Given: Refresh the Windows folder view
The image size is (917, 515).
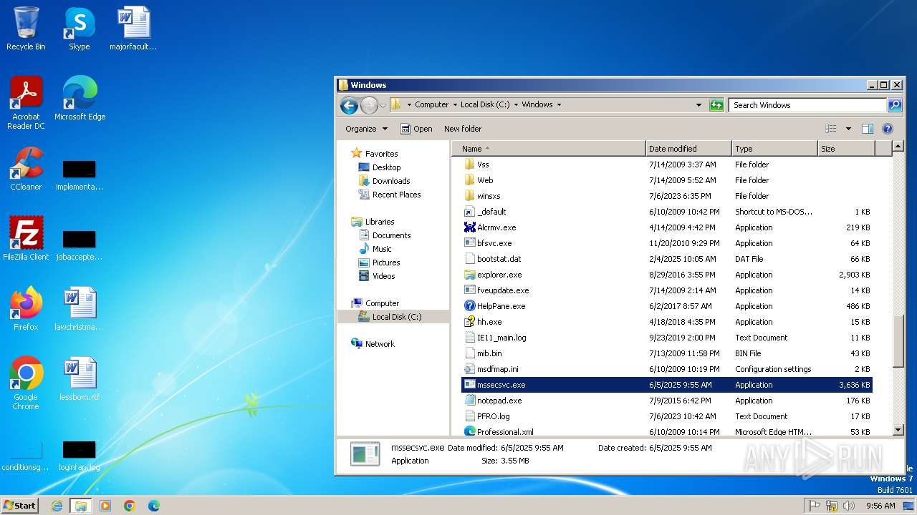Looking at the screenshot, I should point(716,105).
